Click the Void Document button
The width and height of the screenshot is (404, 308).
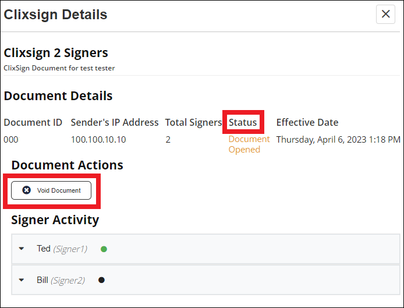pyautogui.click(x=51, y=190)
